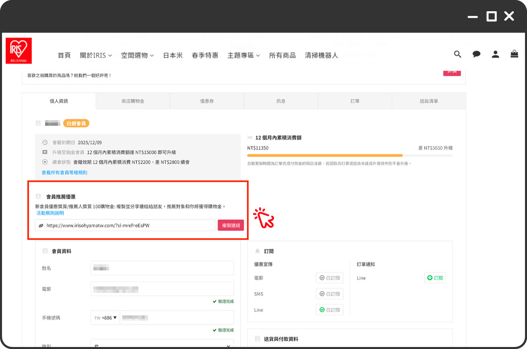Switch to the 優惠券 tab
This screenshot has width=527, height=349.
[207, 101]
